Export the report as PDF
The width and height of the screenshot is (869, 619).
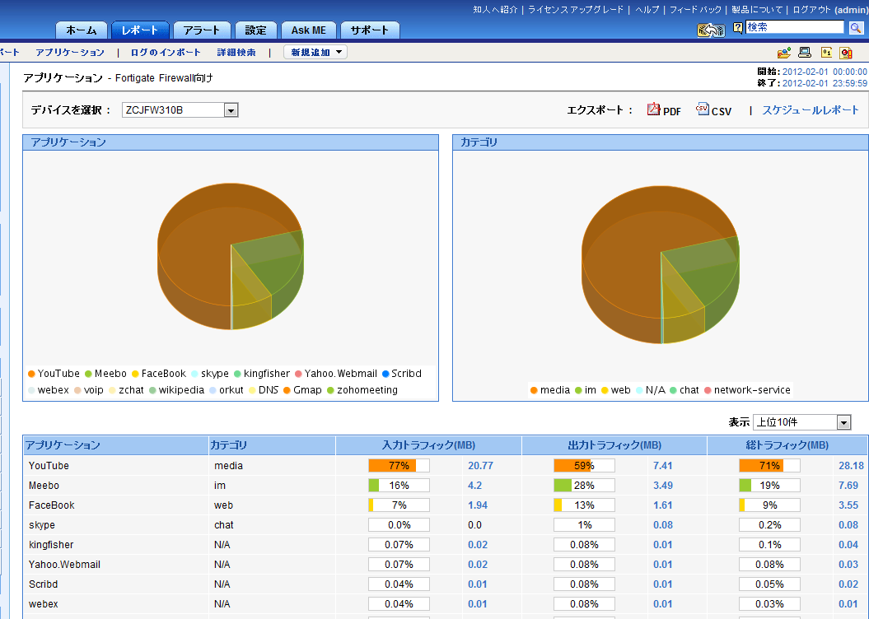point(664,110)
